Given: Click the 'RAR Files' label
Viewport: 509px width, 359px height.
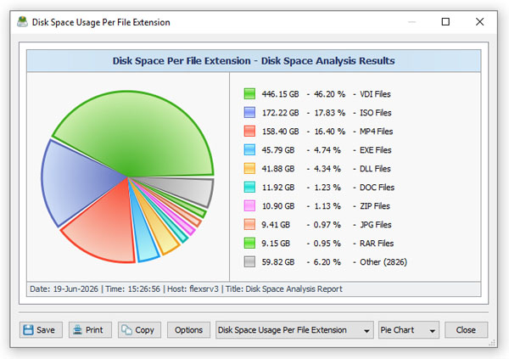Looking at the screenshot, I should pyautogui.click(x=377, y=244).
